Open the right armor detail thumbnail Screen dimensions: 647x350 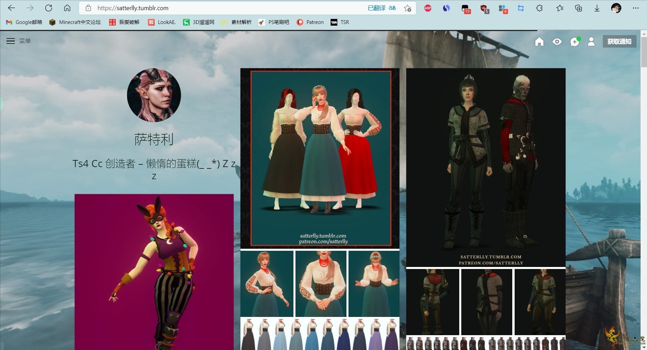click(x=540, y=302)
